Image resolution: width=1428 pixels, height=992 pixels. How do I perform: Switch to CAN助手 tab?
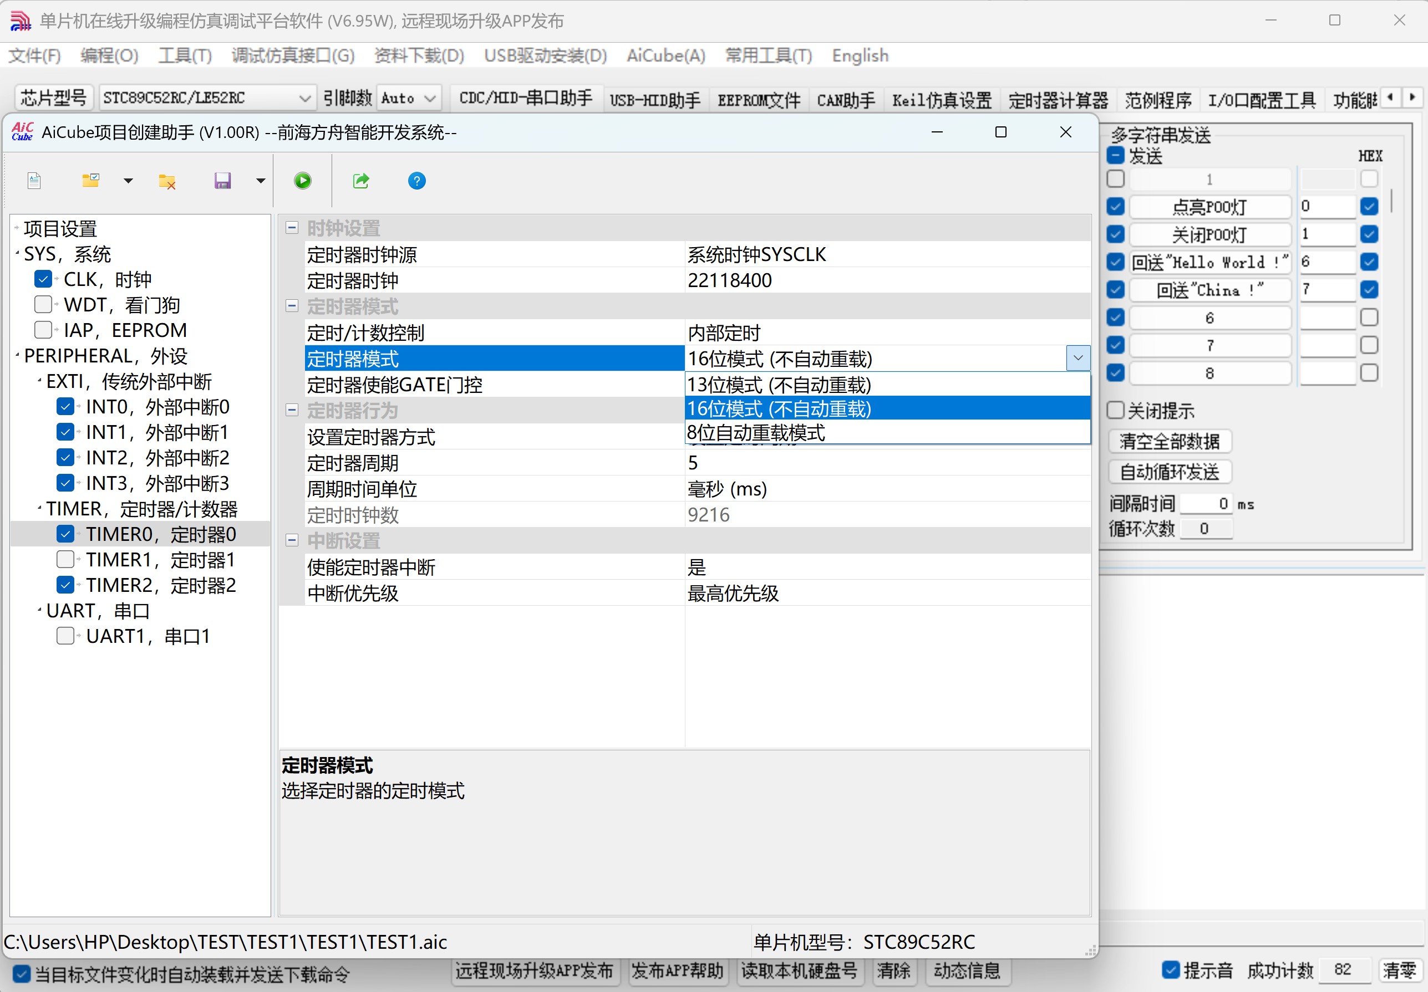[x=846, y=100]
